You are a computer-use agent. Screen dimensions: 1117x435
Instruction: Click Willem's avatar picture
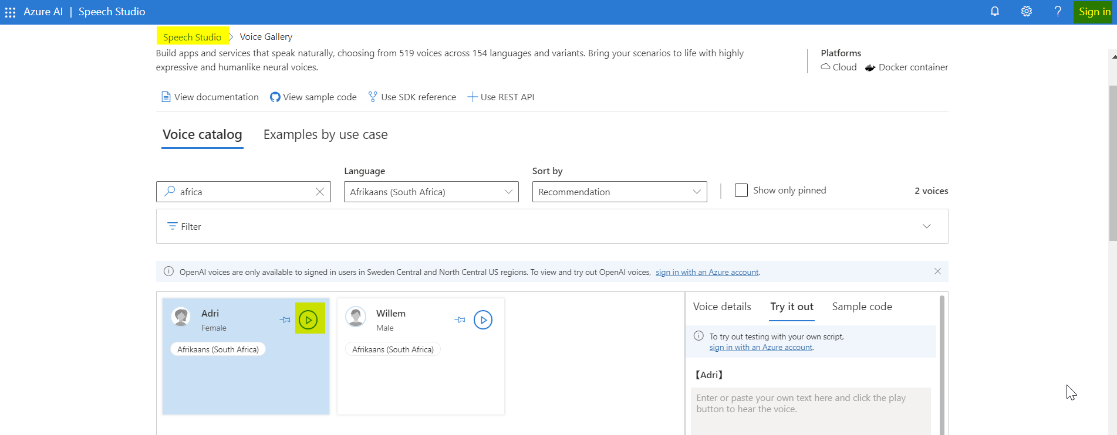tap(356, 317)
